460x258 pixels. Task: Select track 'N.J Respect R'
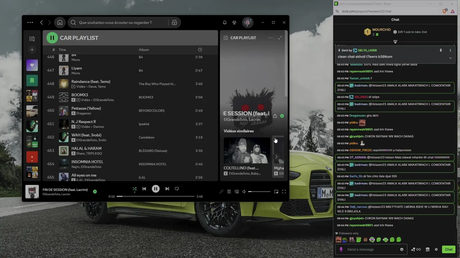(130, 124)
